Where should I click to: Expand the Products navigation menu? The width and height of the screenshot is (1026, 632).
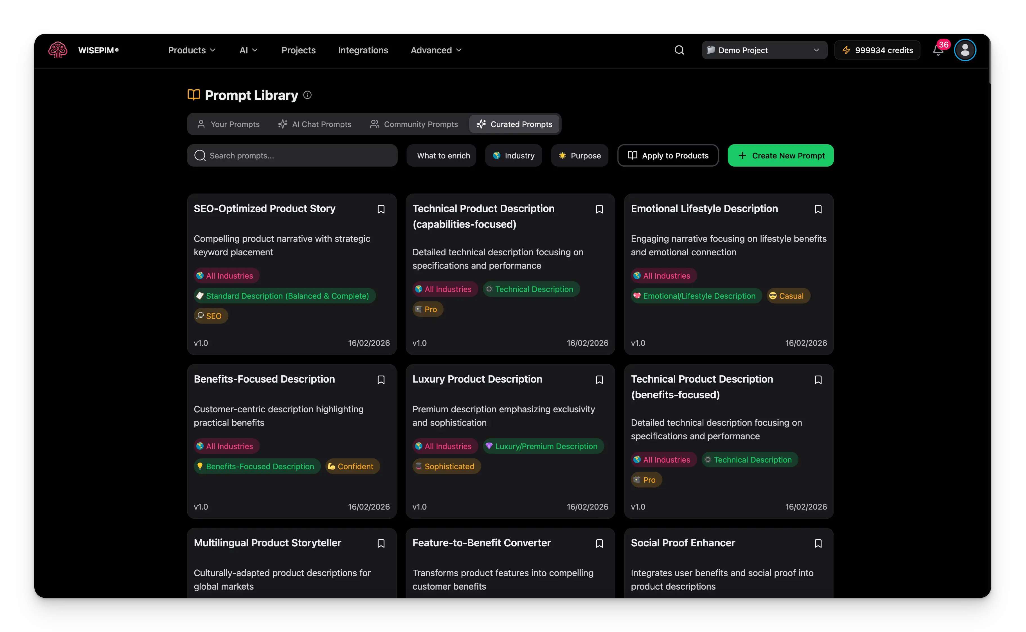point(192,50)
